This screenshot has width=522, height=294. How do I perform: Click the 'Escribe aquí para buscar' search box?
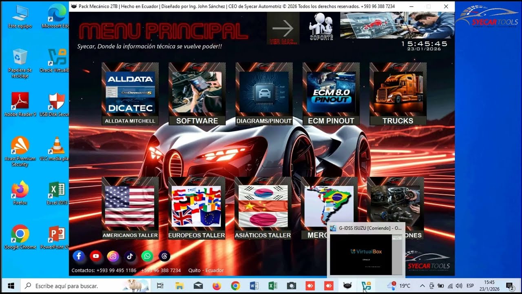85,286
